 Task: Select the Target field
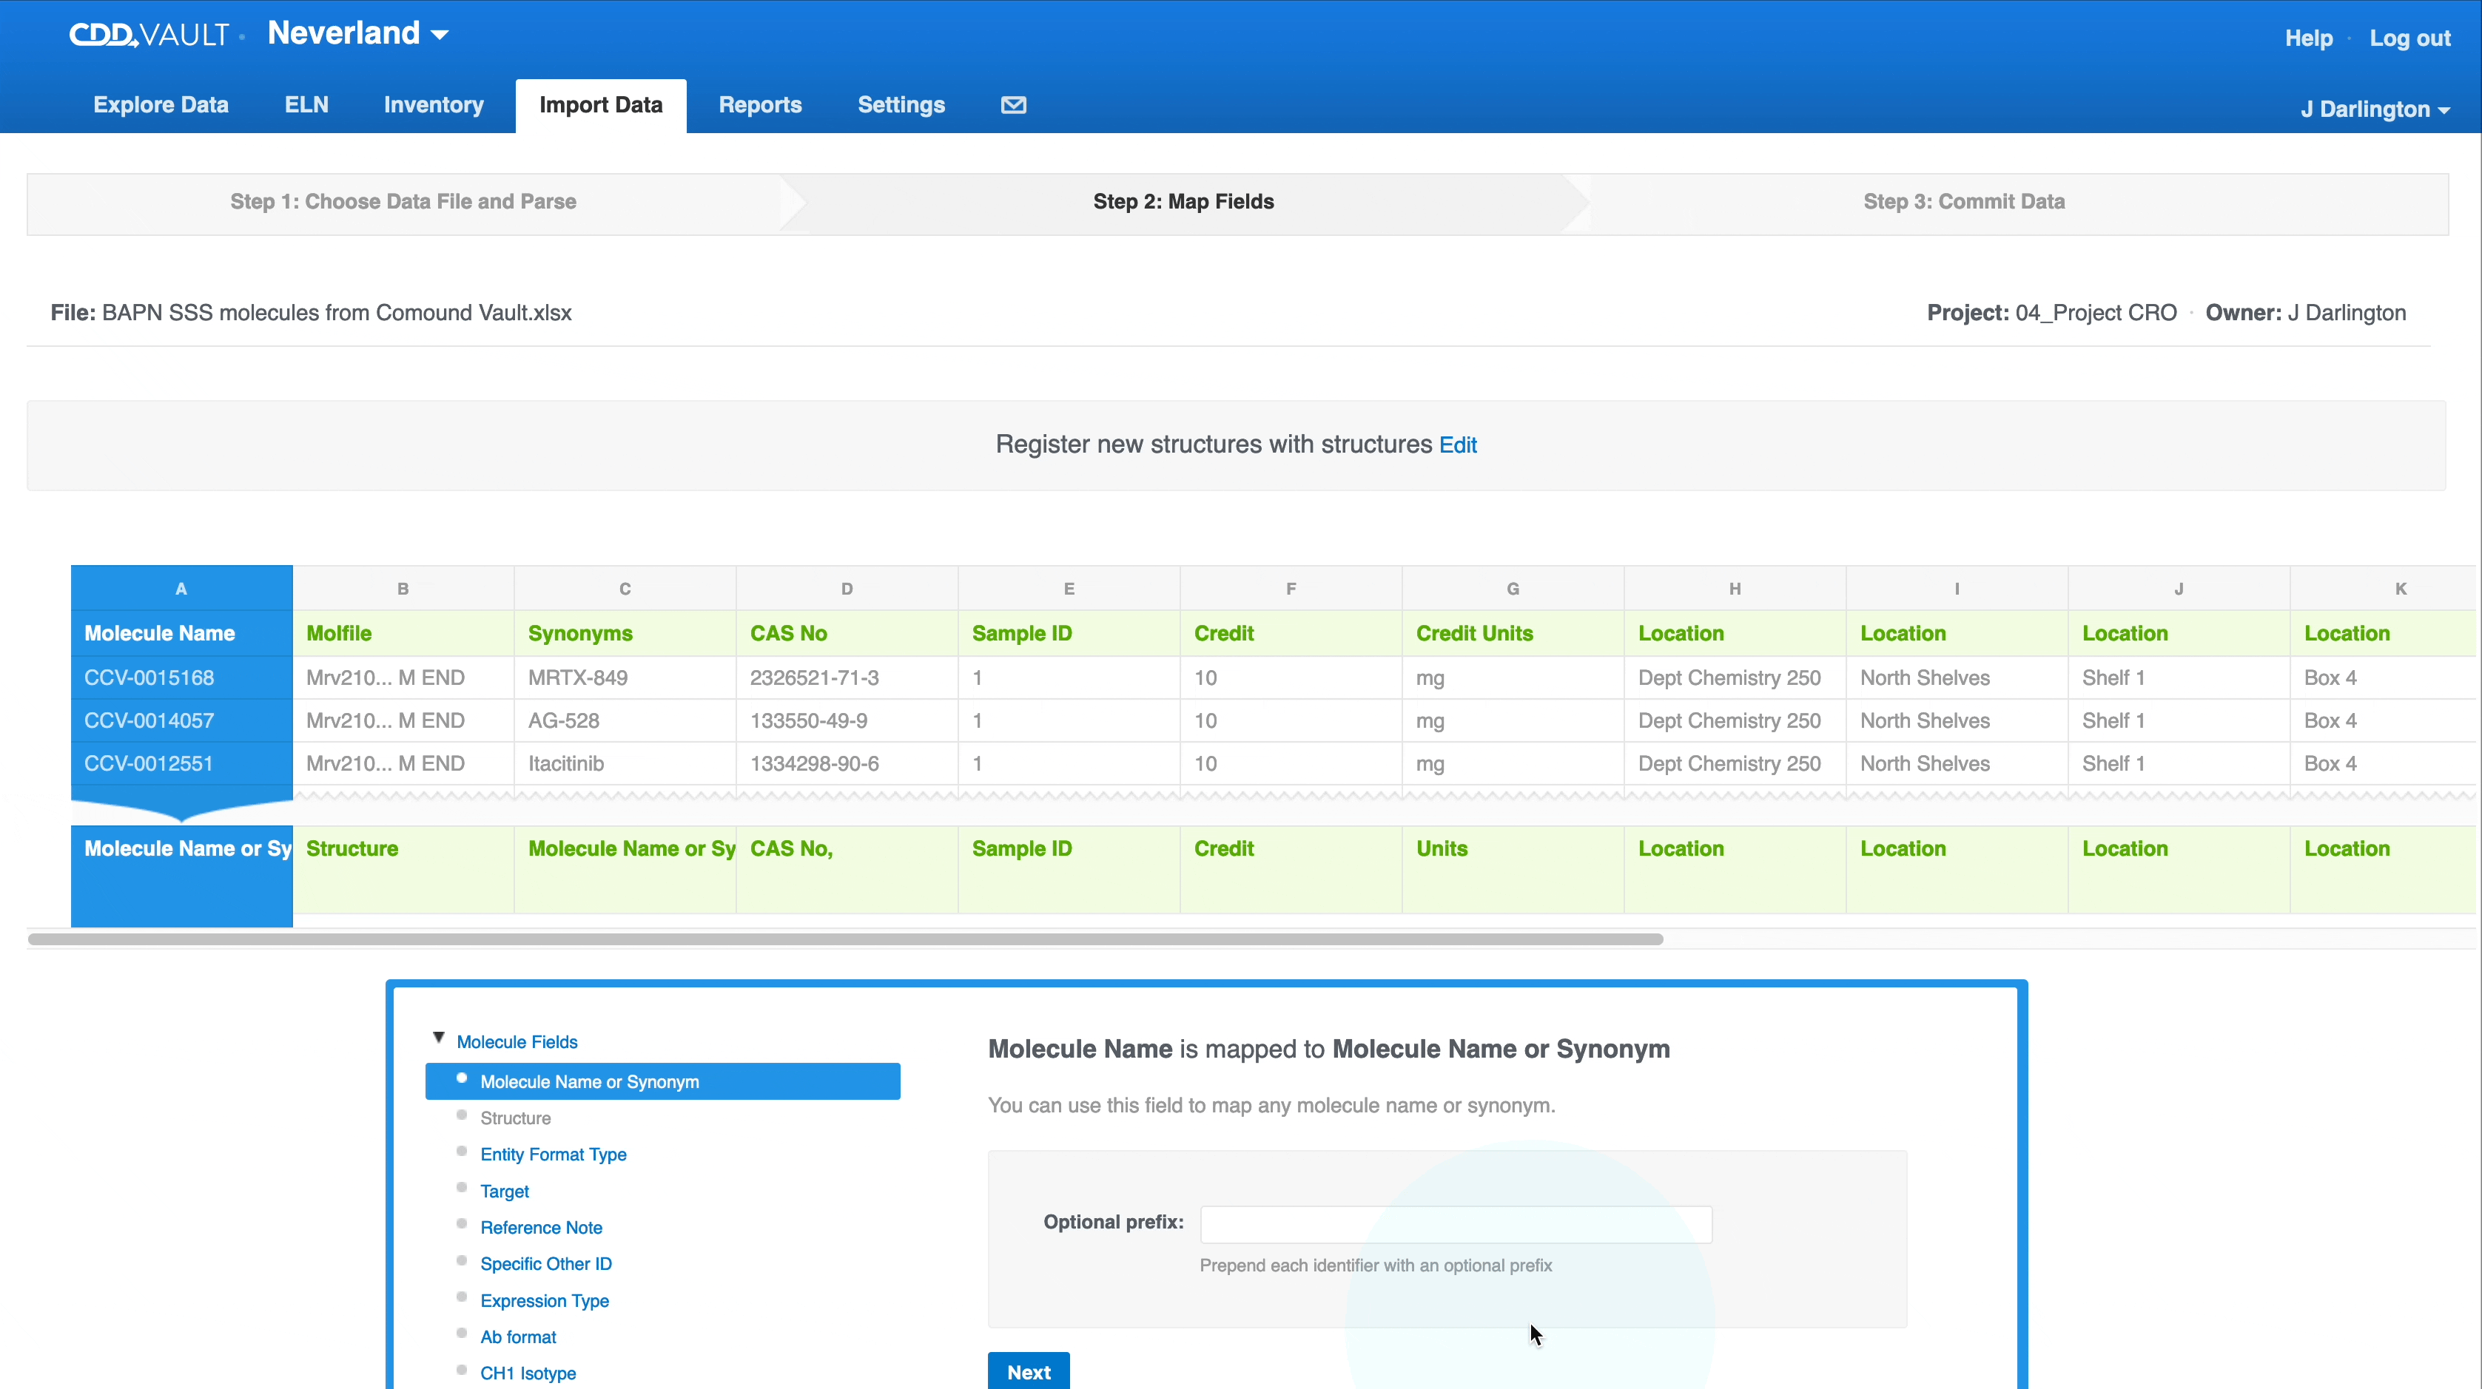(x=504, y=1192)
